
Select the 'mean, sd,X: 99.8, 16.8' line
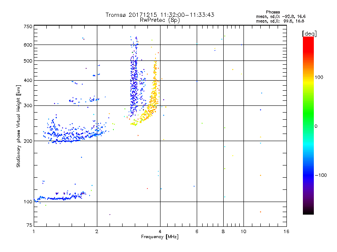[x=280, y=21]
